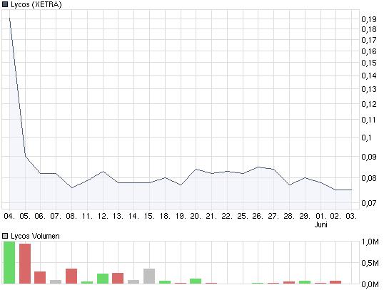This screenshot has height=290, width=389.
Task: Click the green volume bar for 29.
Action: (305, 282)
